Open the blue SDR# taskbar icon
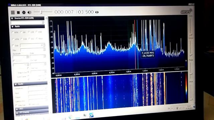Viewport: 214px width, 120px height. (91, 115)
